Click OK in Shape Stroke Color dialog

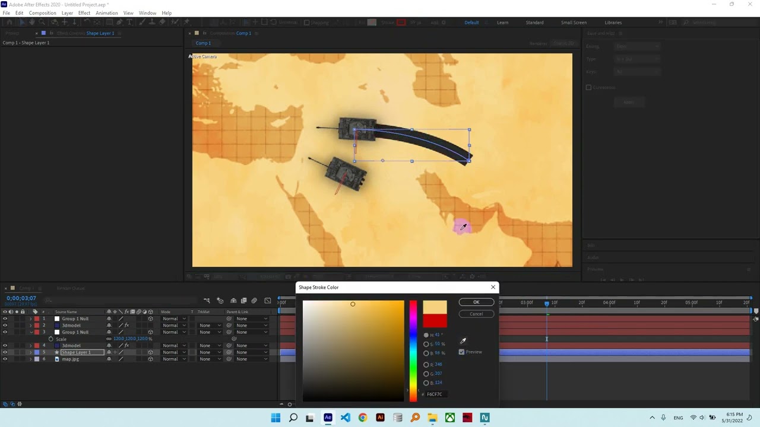[x=476, y=302]
